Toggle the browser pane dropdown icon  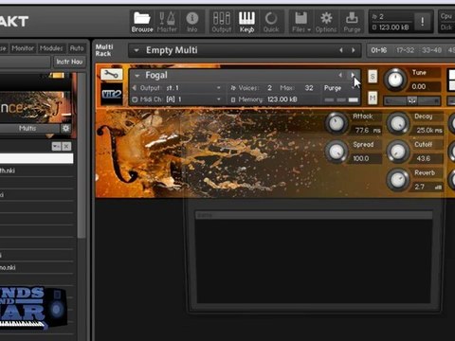click(x=56, y=146)
